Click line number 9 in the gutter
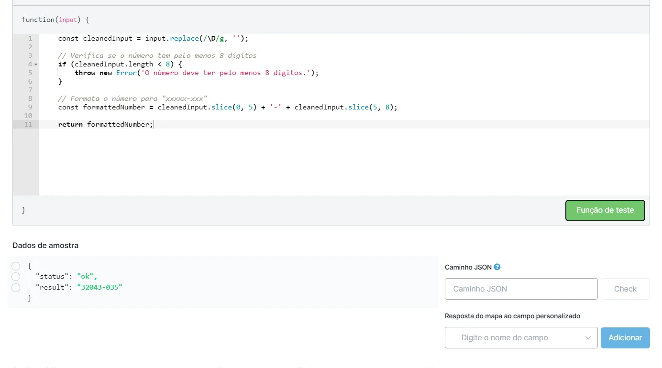Screen dimensions: 662x368 [x=30, y=107]
